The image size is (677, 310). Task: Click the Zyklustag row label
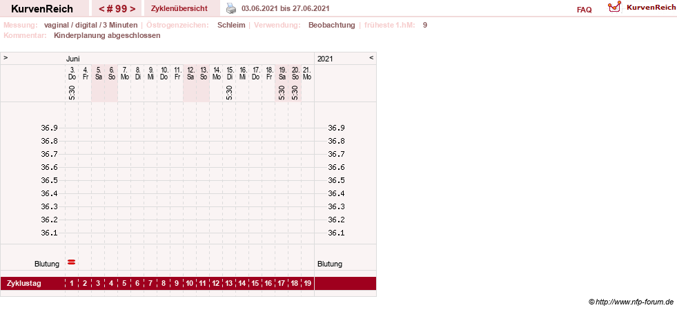click(24, 284)
